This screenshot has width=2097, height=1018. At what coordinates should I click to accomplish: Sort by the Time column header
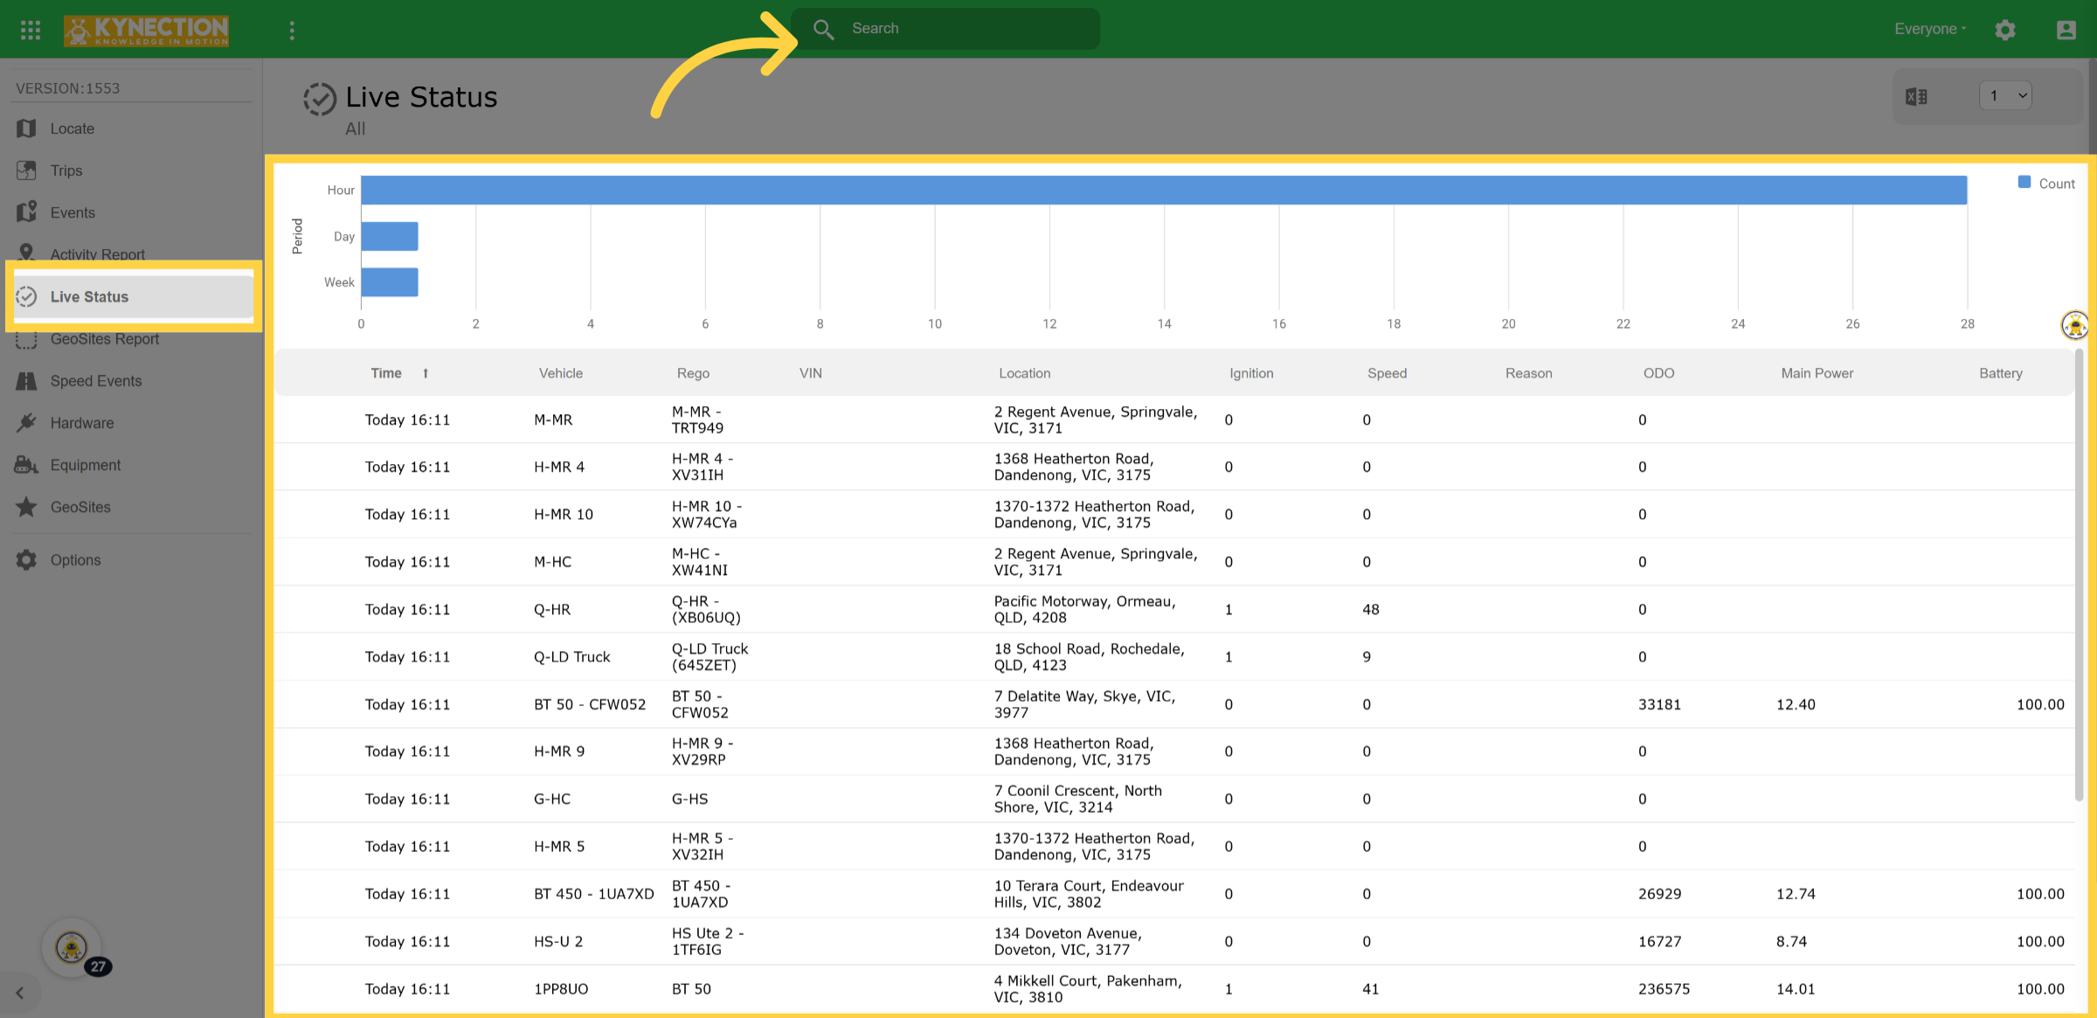tap(386, 373)
